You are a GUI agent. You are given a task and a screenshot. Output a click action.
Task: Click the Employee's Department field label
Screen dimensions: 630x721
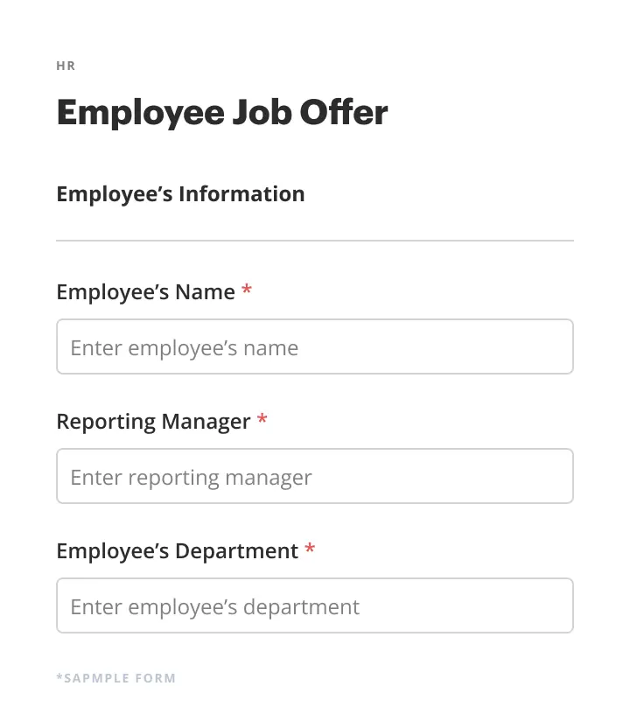[178, 551]
